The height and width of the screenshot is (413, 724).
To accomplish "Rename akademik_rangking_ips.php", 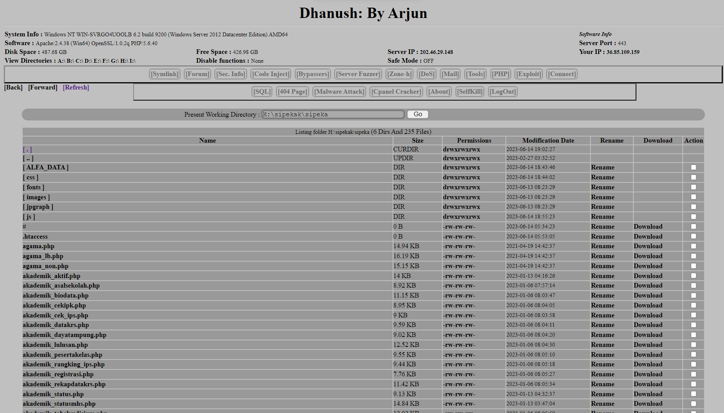I will click(x=603, y=364).
